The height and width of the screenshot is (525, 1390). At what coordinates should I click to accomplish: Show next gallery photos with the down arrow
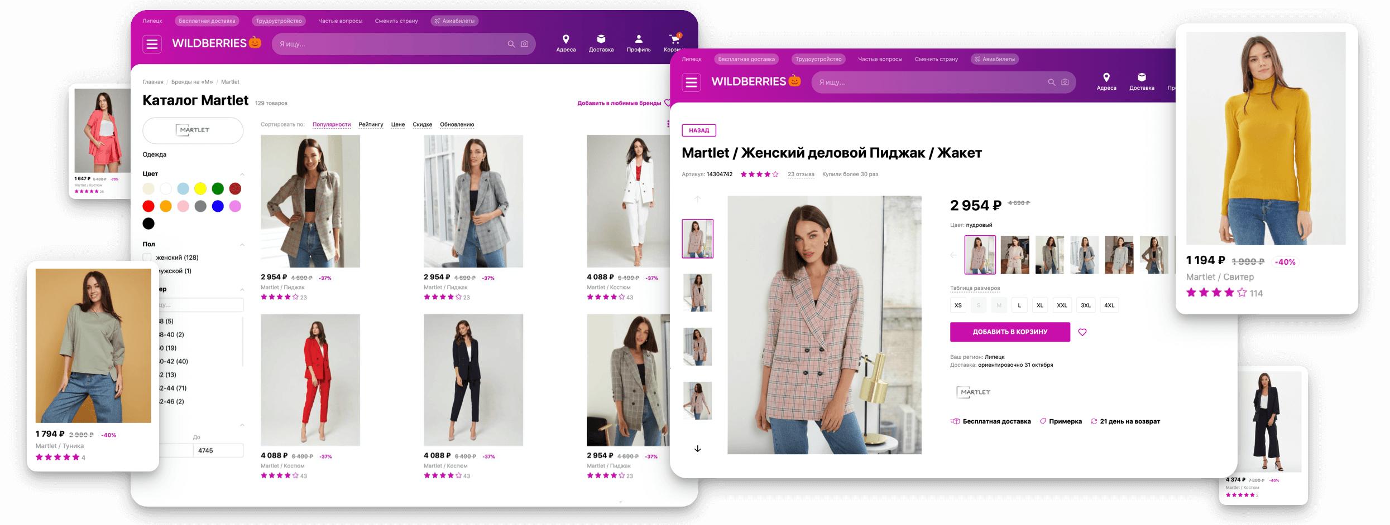pos(697,449)
